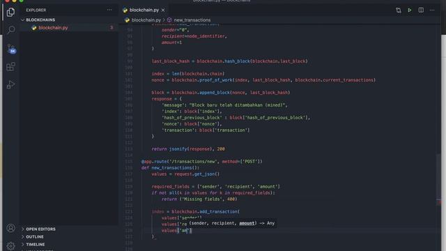Open the Explorer panel more actions menu
This screenshot has height=251, width=446.
(109, 10)
